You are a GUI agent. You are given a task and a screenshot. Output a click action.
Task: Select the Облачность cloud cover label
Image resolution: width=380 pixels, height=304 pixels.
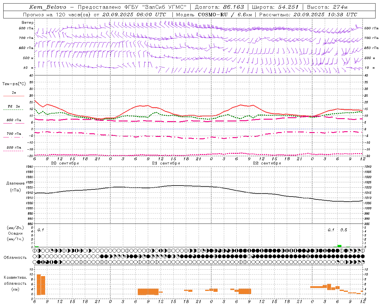click(x=15, y=258)
